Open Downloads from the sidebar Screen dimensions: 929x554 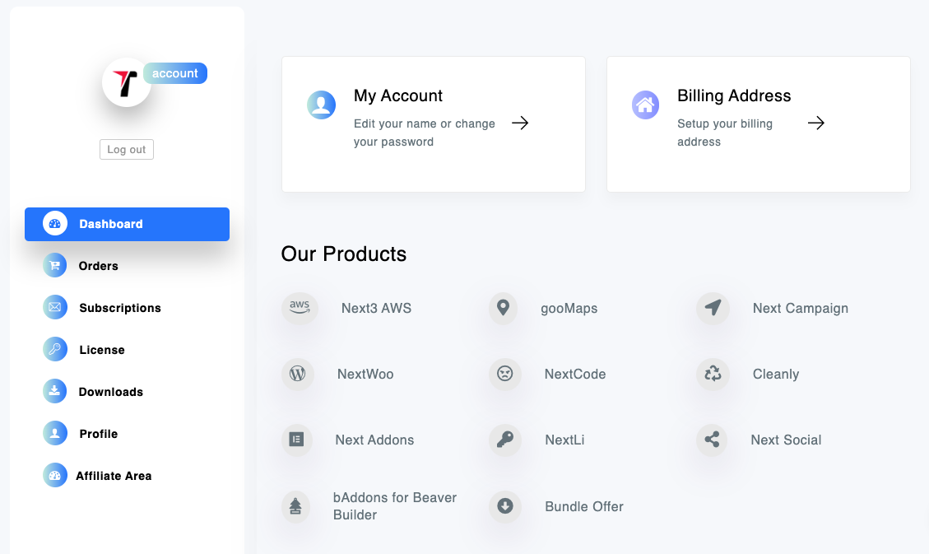click(111, 392)
